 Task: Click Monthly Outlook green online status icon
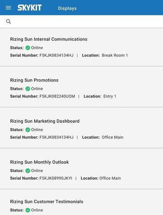point(28,171)
